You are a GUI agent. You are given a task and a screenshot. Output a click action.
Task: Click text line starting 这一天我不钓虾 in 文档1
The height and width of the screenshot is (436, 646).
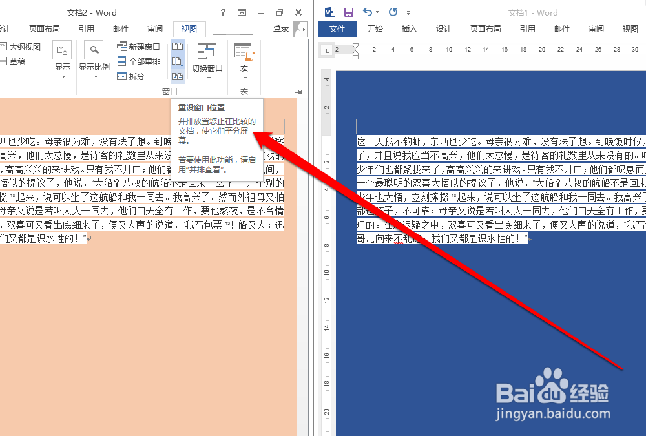click(x=501, y=141)
